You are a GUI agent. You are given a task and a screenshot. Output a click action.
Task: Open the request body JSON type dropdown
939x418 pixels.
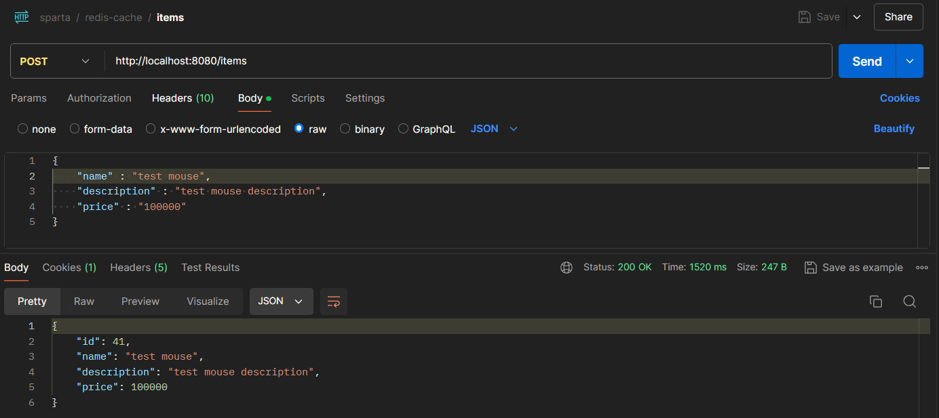point(495,129)
